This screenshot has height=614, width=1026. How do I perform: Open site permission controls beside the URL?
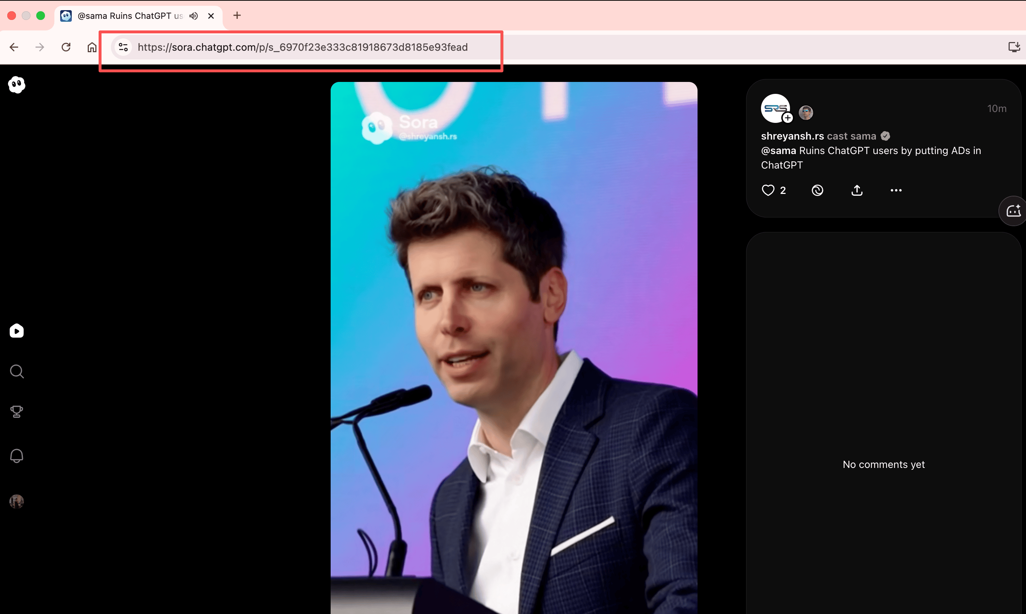coord(123,47)
